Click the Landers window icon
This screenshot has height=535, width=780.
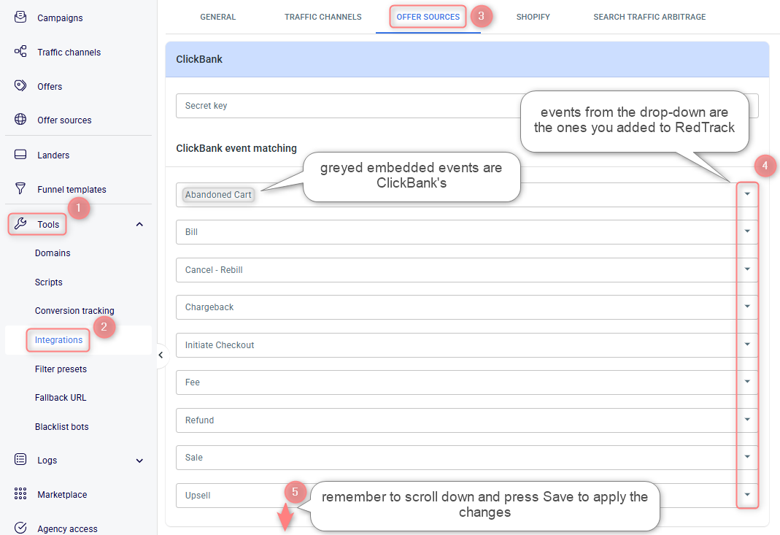click(20, 154)
